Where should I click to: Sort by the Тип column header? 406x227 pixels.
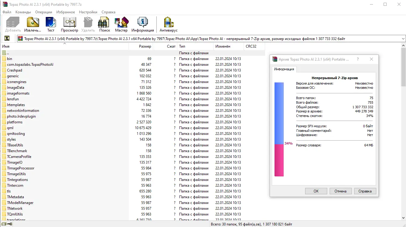pos(195,46)
